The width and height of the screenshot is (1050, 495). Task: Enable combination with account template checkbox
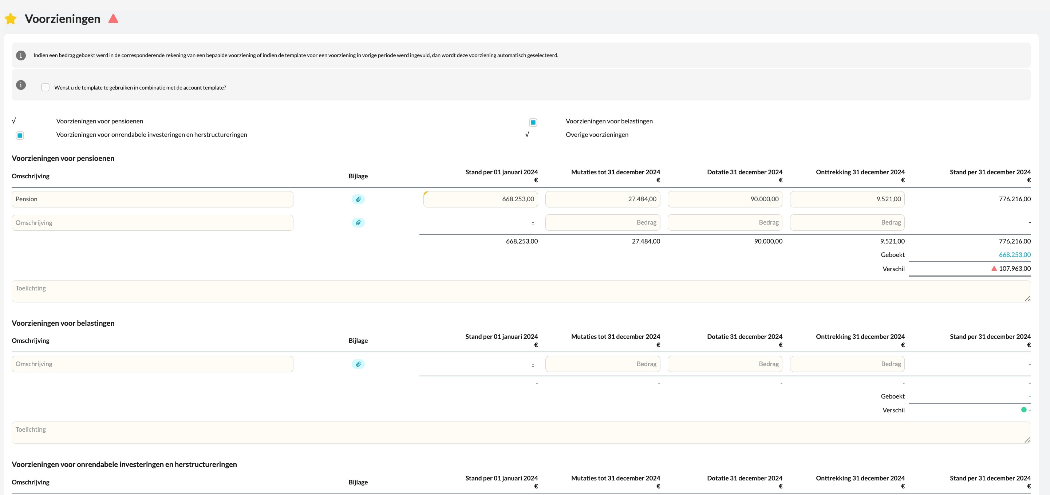coord(45,87)
